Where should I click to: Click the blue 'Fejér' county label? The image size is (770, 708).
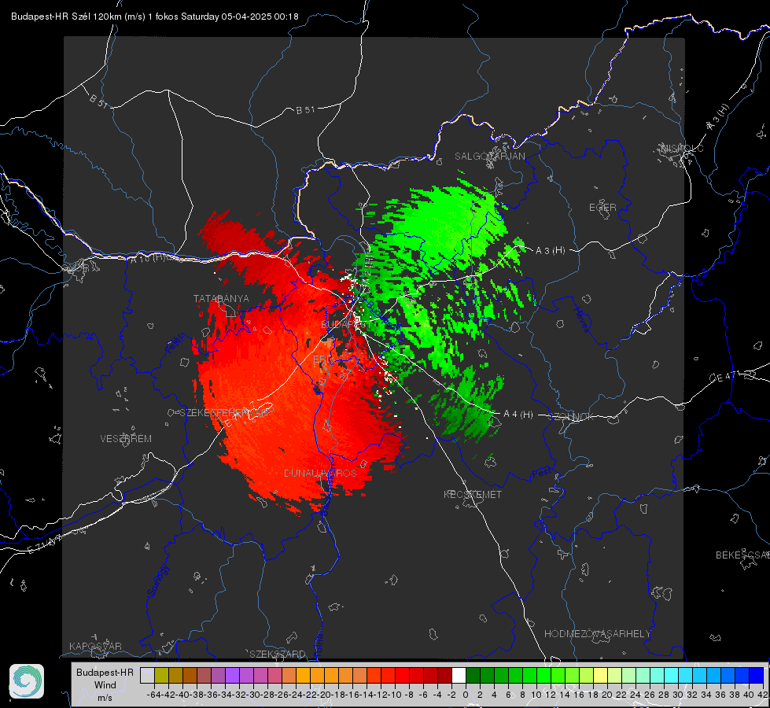[x=176, y=344]
